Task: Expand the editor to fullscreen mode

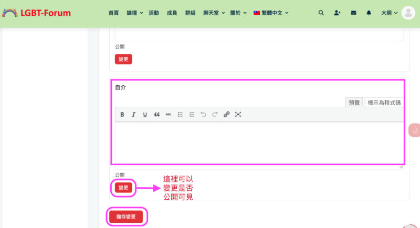Action: (238, 115)
